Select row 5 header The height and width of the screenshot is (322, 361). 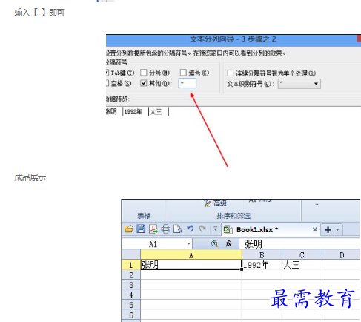click(131, 305)
